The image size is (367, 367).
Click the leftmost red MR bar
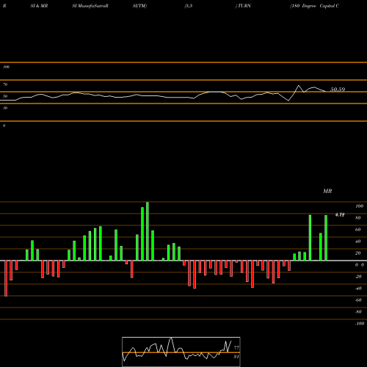[6, 278]
